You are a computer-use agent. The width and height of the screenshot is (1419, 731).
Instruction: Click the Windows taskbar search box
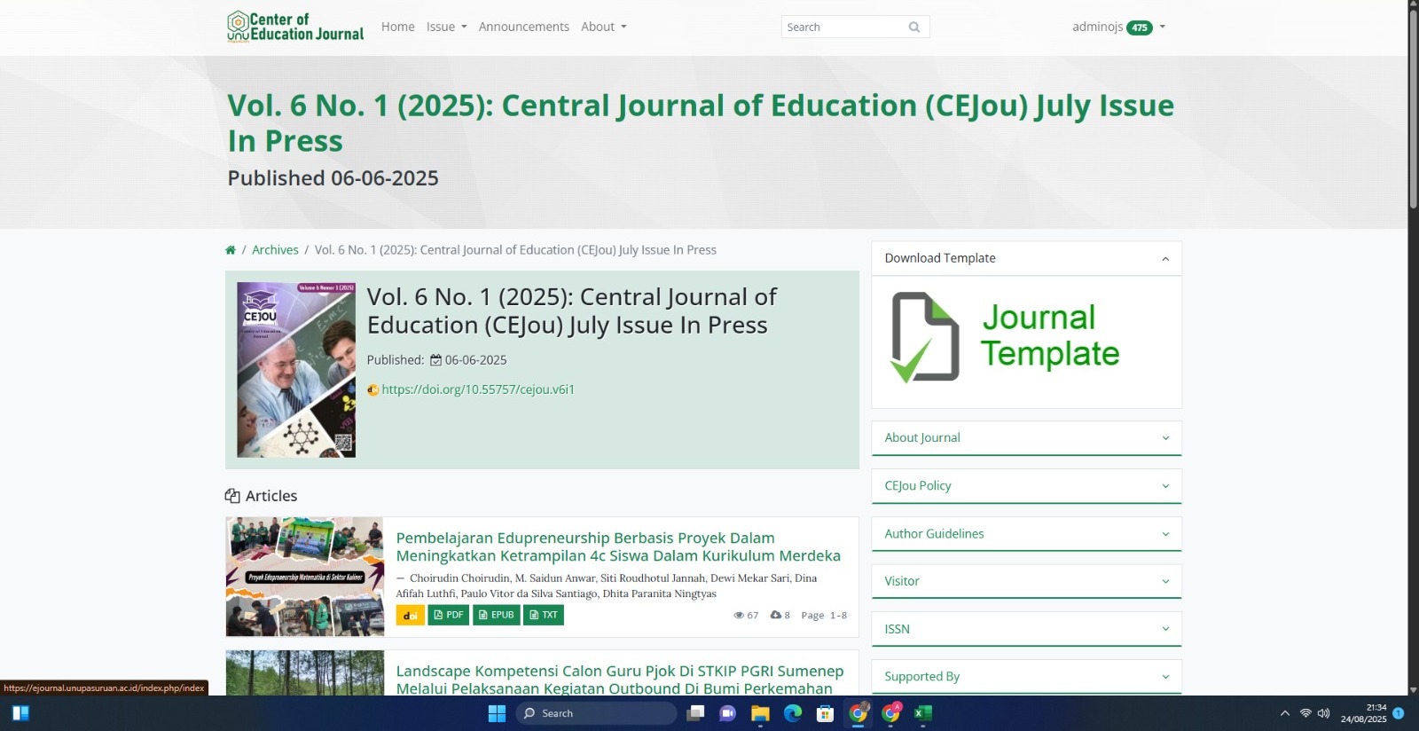596,713
